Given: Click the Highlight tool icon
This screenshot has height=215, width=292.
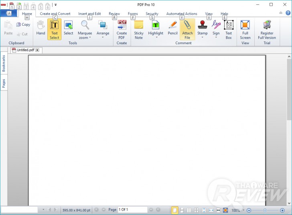Looking at the screenshot, I should click(156, 25).
